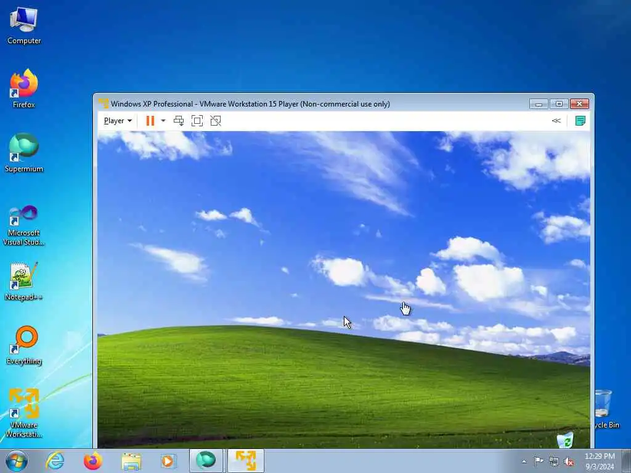Switch to VMware Player taskbar button
The width and height of the screenshot is (631, 473).
[x=246, y=461]
